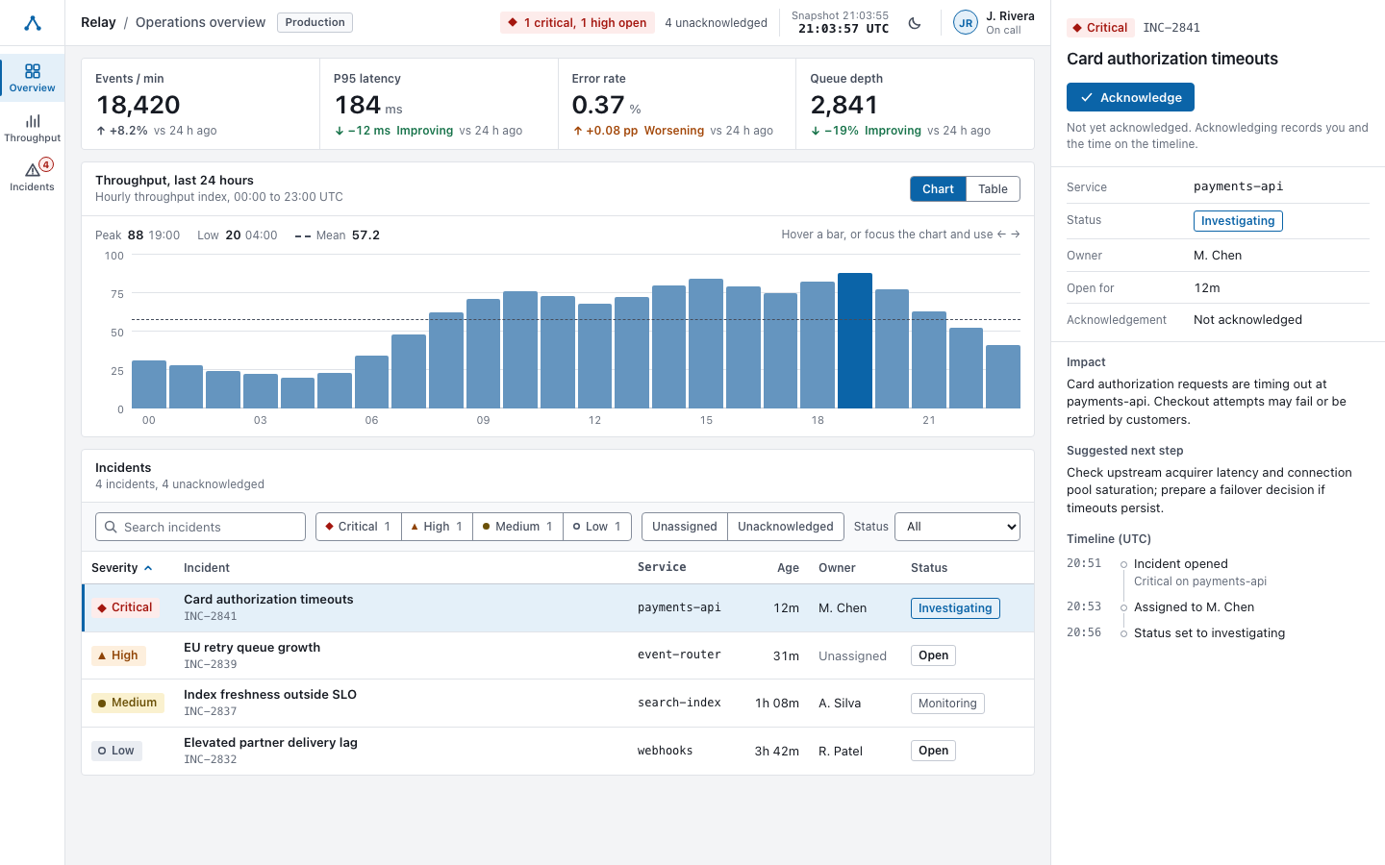
Task: Click the 4 unacknowledged header text
Action: click(716, 23)
